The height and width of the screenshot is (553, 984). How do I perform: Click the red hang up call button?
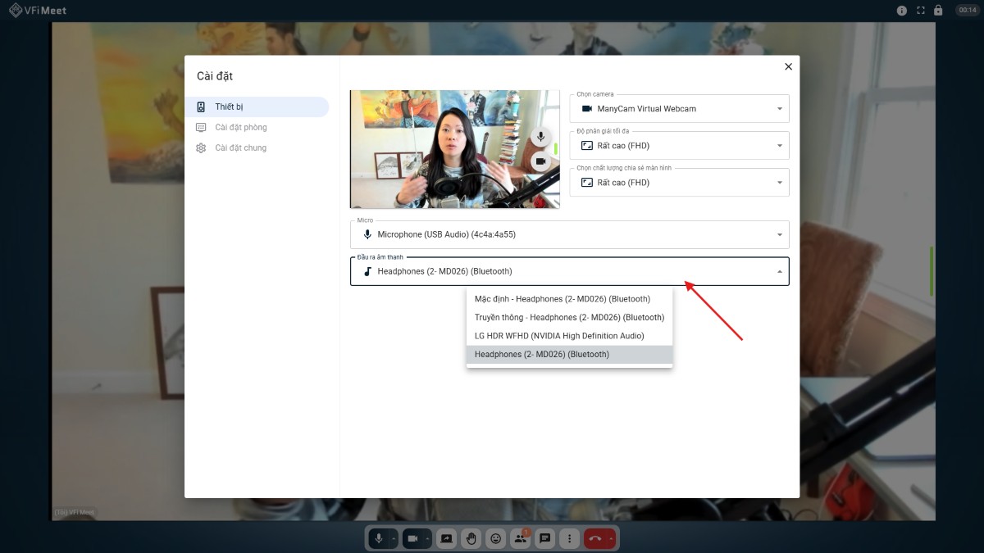(595, 538)
